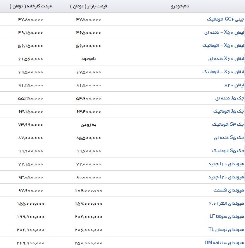This screenshot has width=245, height=248.
Task: Select factory price ۹۷,۹۰۰,۰۰۰ for هیوندای اکسنت
Action: coord(30,191)
